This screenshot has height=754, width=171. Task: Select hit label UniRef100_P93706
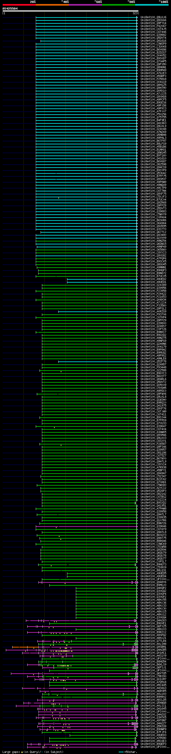tap(153, 314)
